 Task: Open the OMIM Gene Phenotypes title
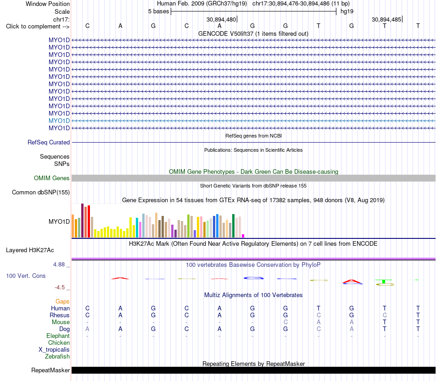click(253, 171)
